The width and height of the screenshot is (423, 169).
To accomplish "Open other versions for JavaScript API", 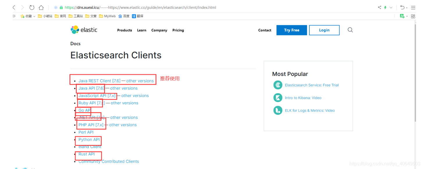I will point(135,96).
